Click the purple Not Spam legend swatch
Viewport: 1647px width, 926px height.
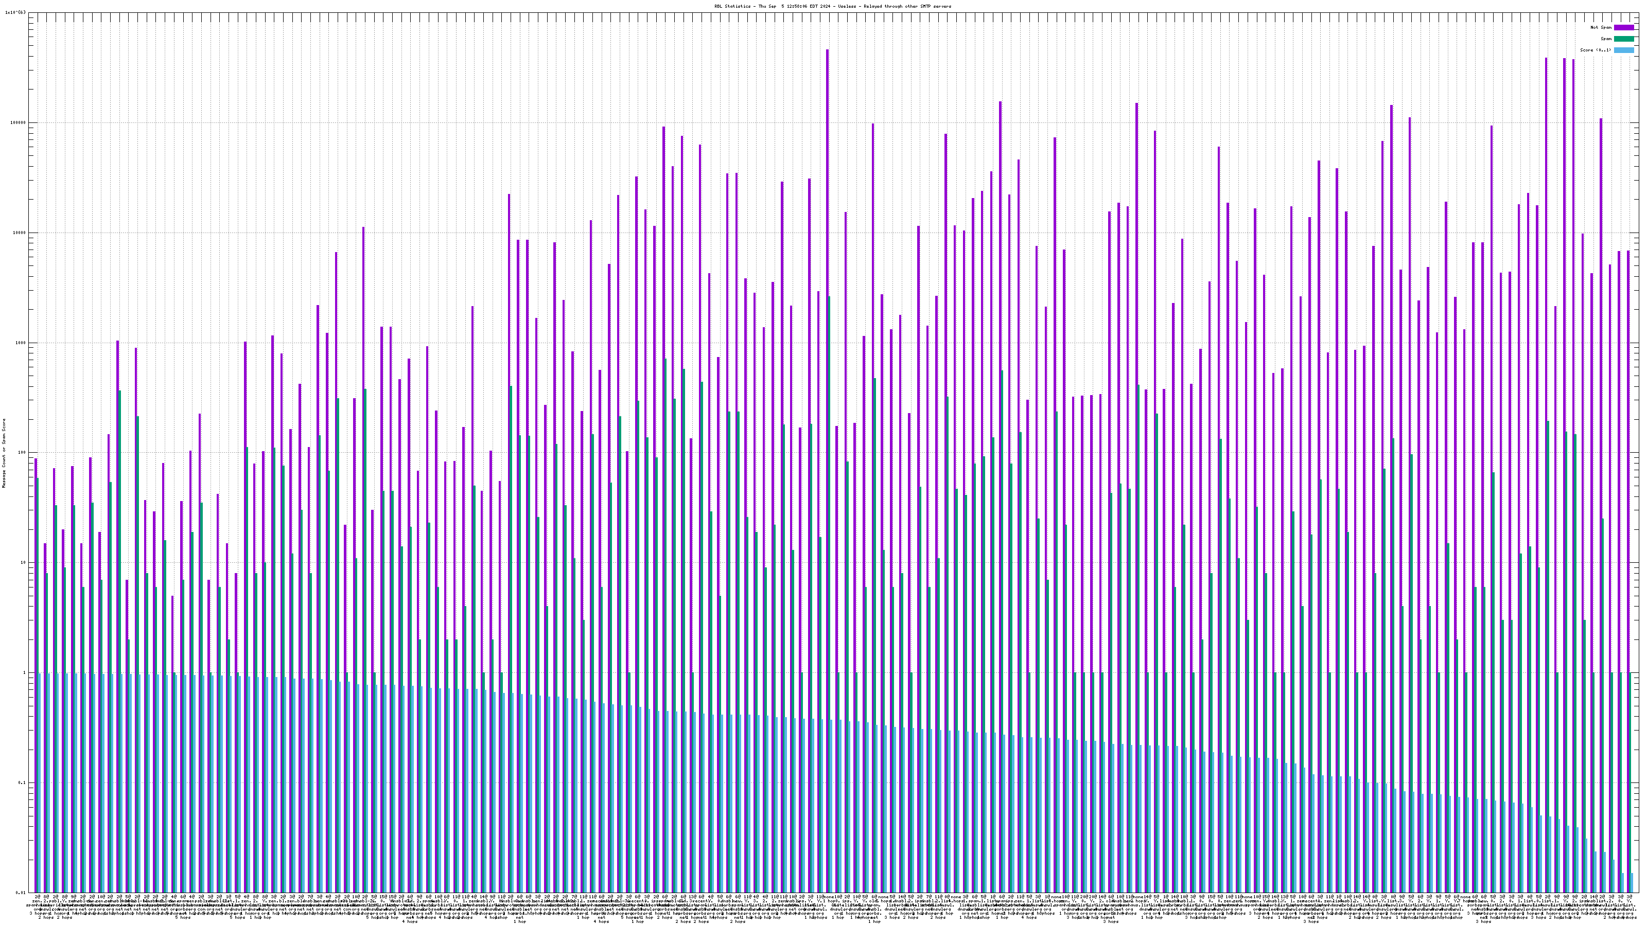1623,27
